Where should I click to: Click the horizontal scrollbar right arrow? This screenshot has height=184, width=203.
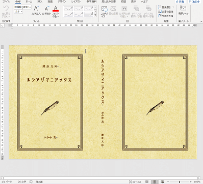point(199,178)
